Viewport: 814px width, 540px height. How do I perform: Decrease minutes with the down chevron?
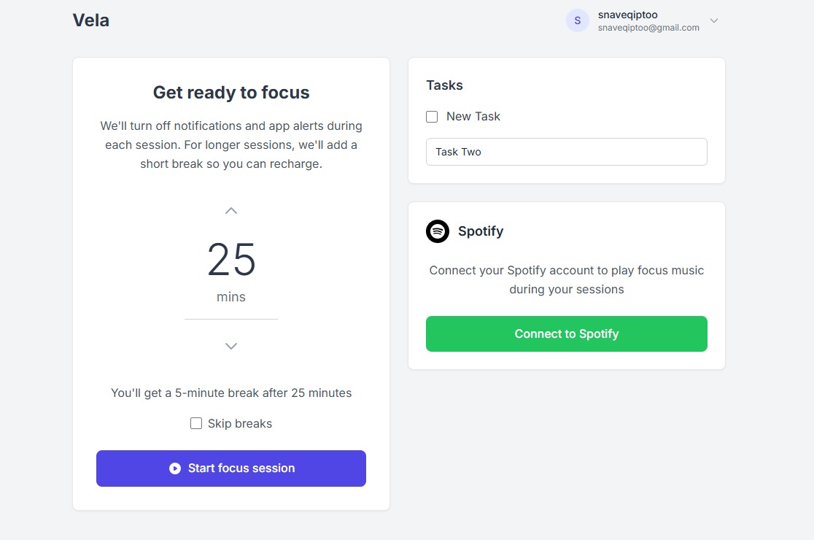(x=231, y=346)
